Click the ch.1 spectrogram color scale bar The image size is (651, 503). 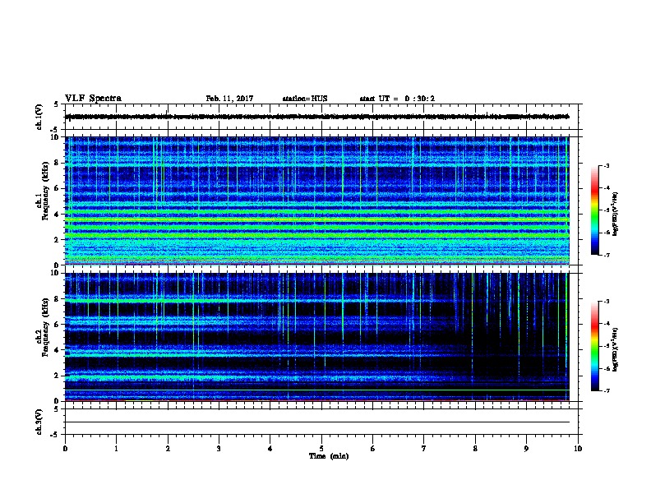coord(594,210)
